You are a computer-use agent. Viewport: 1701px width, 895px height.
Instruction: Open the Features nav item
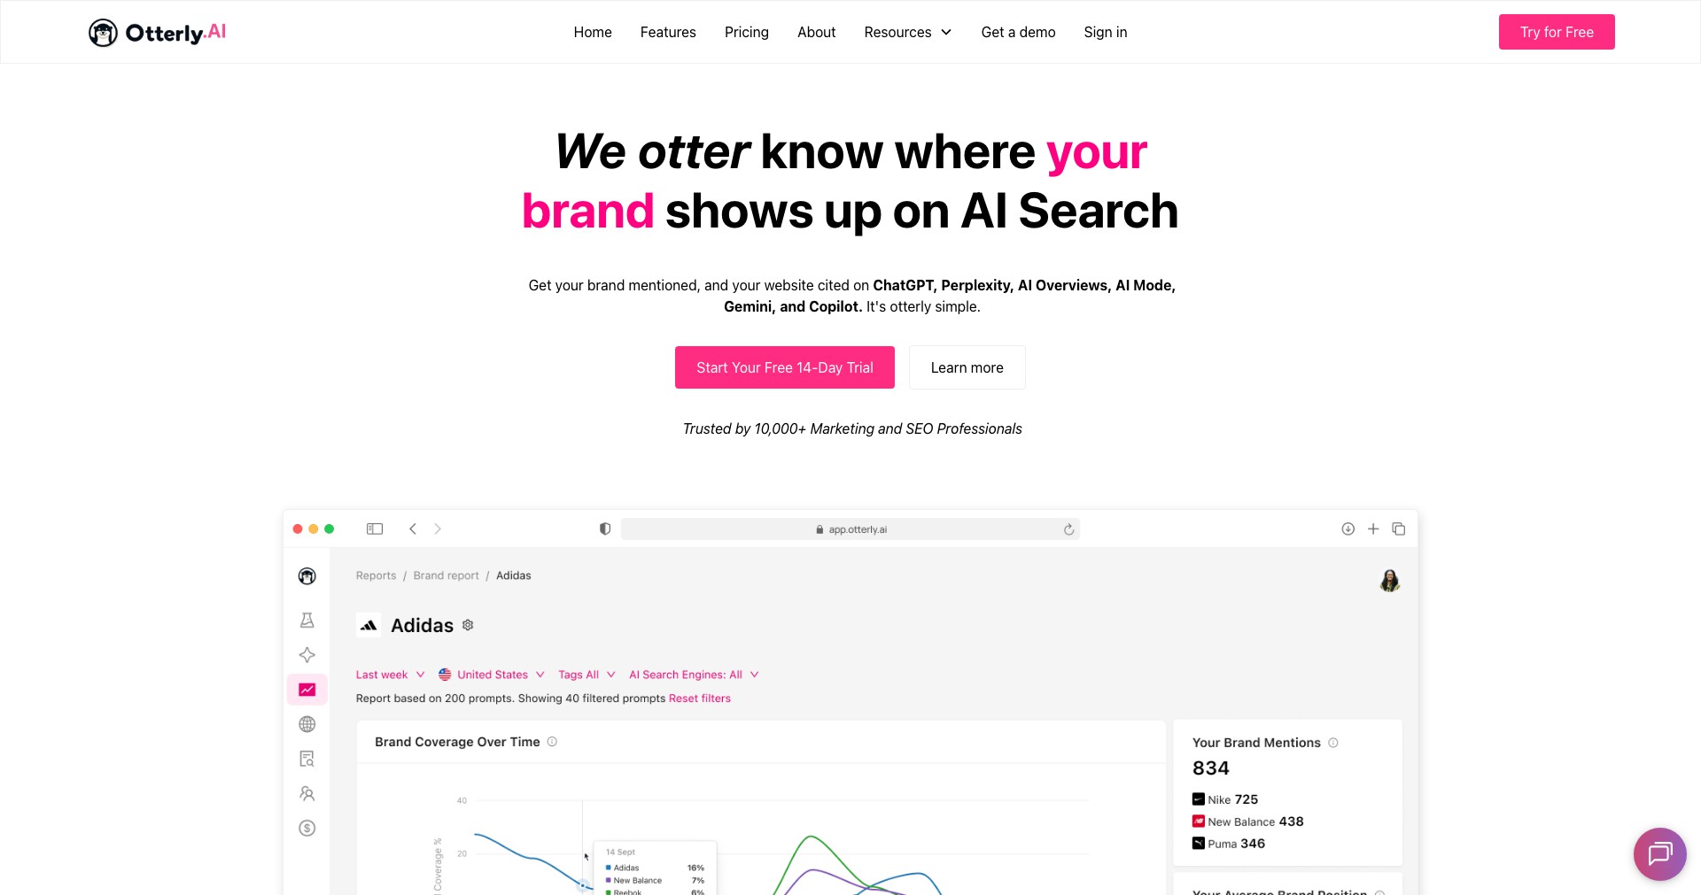point(668,32)
